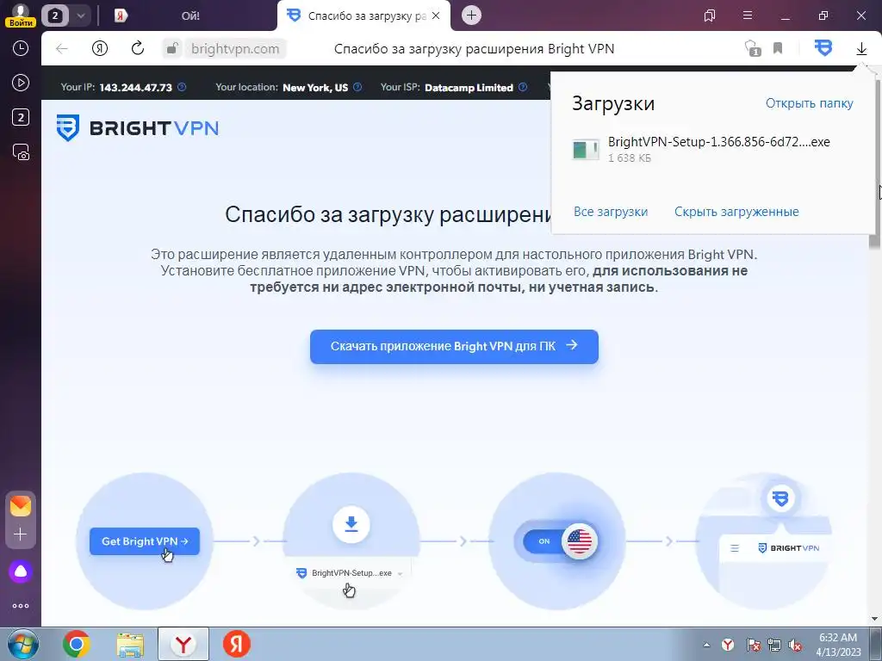Open the red Яндекс taskbar icon
882x661 pixels.
coord(236,644)
